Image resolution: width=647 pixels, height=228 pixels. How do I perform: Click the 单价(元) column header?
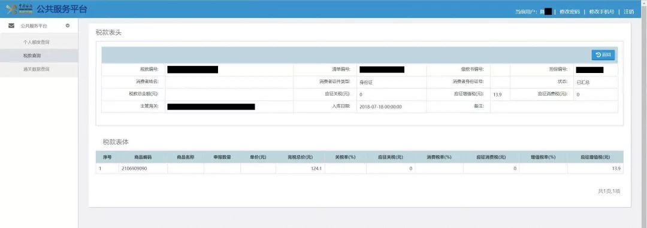click(258, 157)
